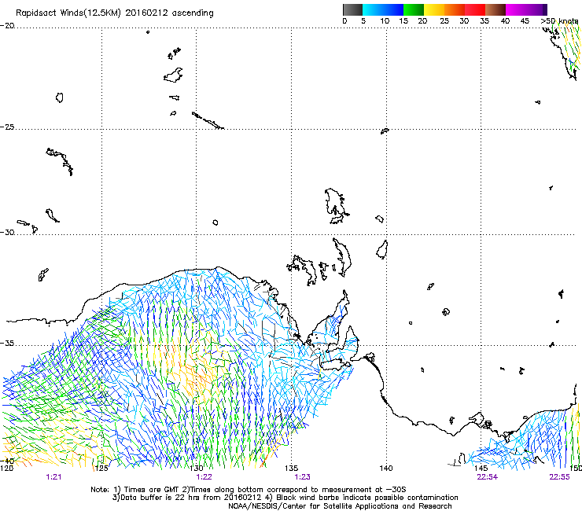
Task: Click the '1:22' pass time label
Action: click(x=204, y=477)
